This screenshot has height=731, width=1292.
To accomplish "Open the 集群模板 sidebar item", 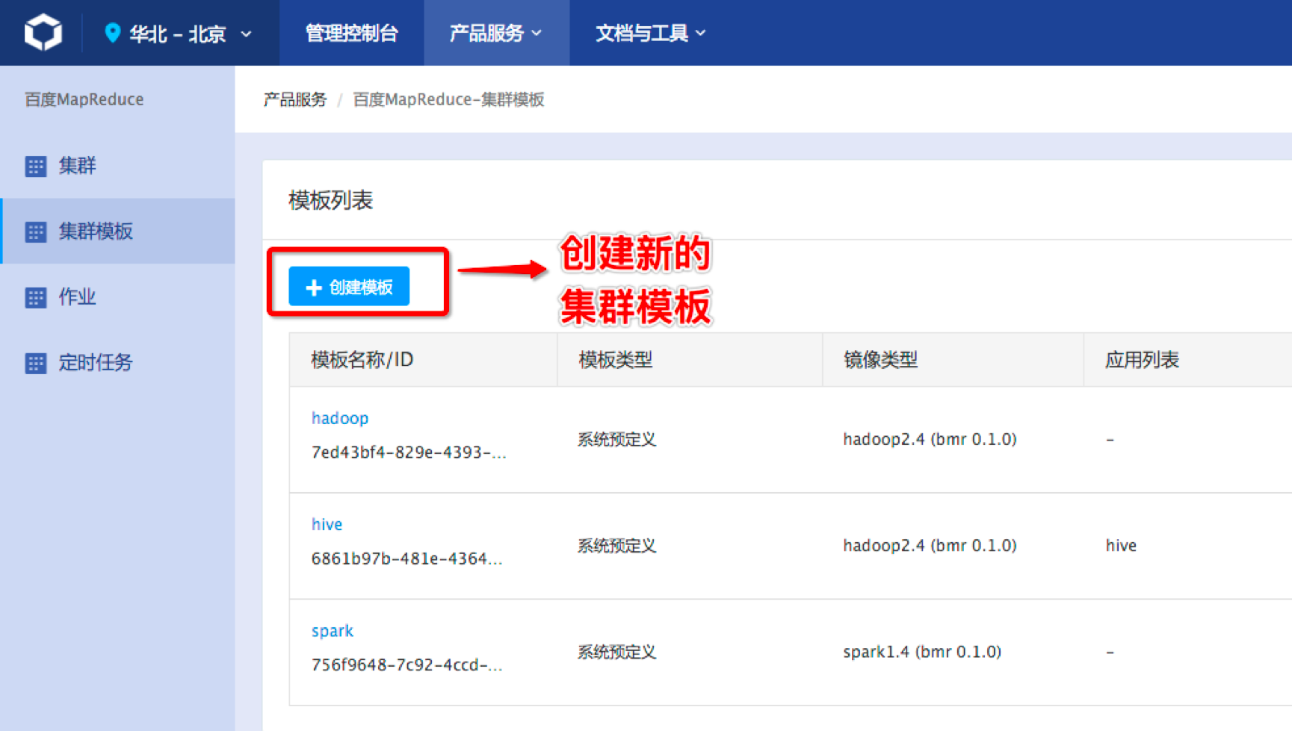I will pos(117,231).
